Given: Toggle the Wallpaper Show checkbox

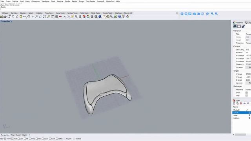Looking at the screenshot, I should tap(247, 92).
